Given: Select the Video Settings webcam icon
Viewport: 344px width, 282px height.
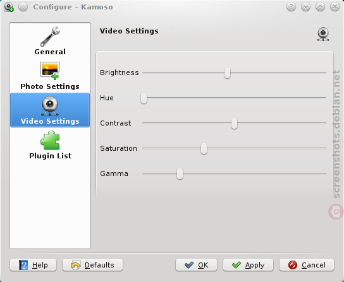Looking at the screenshot, I should coord(50,106).
